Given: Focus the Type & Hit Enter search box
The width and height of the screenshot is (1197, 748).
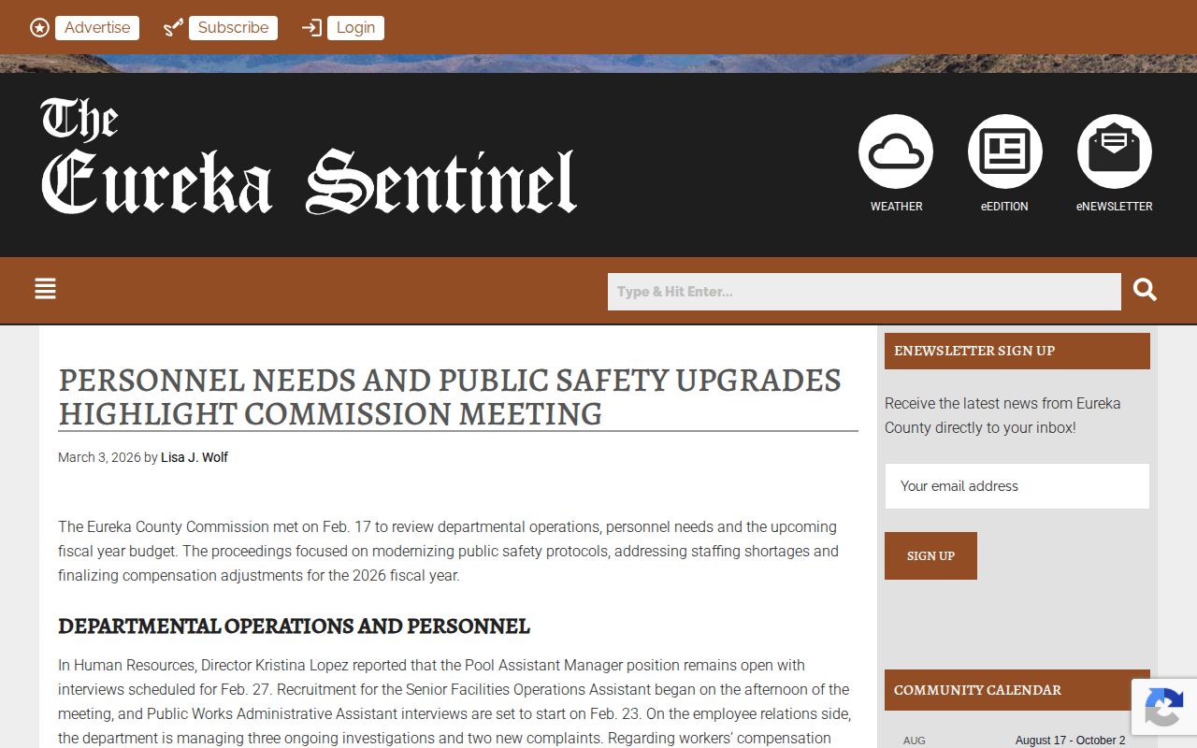Looking at the screenshot, I should click(x=864, y=292).
